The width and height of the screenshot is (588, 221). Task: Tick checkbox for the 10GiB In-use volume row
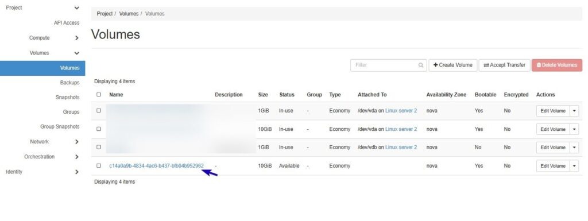click(99, 129)
